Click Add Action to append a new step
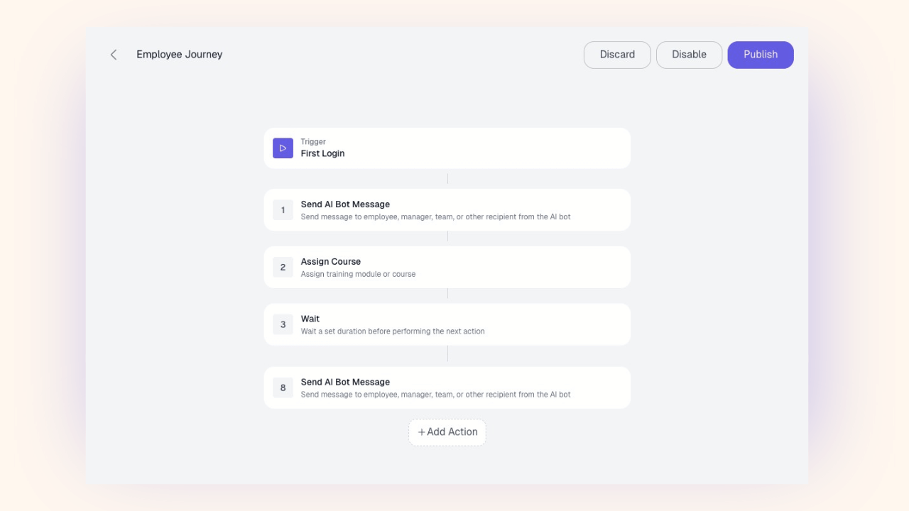 (447, 432)
